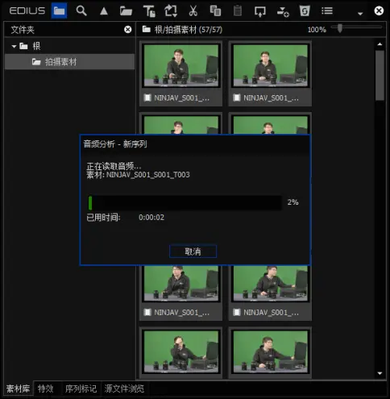Screen dimensions: 390x399
Task: Switch to the 特效 tab
Action: (45, 389)
